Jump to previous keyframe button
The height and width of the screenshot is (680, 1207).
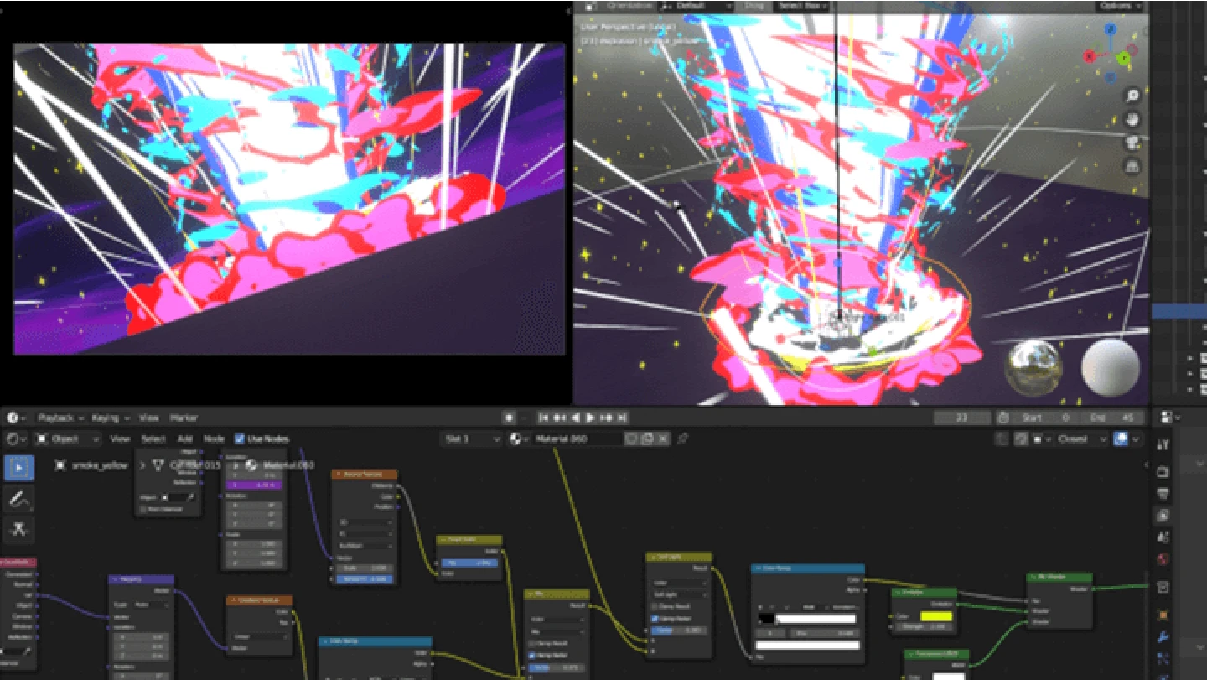[x=560, y=418]
